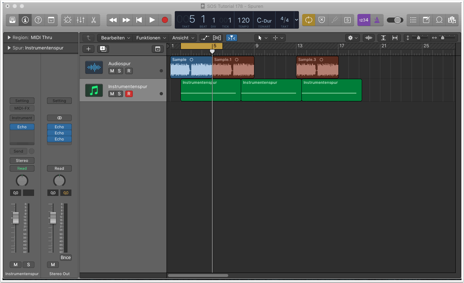The height and width of the screenshot is (283, 464).
Task: Toggle Cycle mode in the control bar
Action: point(309,20)
